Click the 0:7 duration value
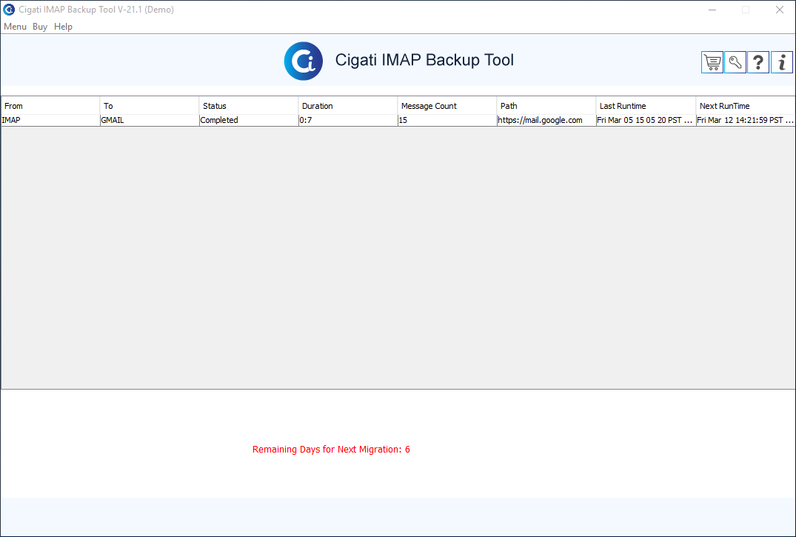 [x=348, y=121]
